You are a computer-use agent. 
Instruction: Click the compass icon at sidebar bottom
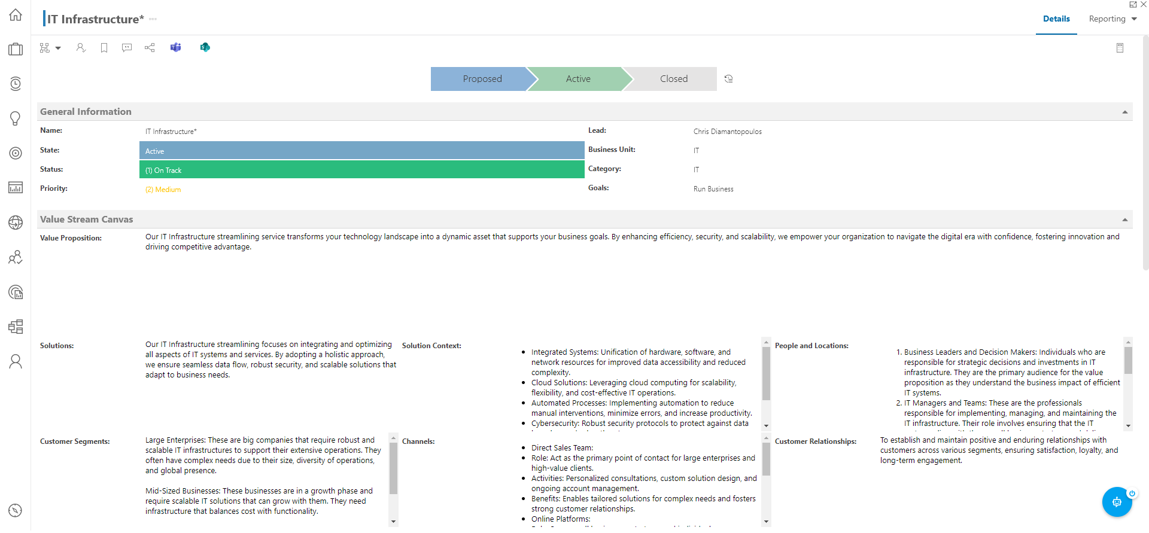[16, 510]
